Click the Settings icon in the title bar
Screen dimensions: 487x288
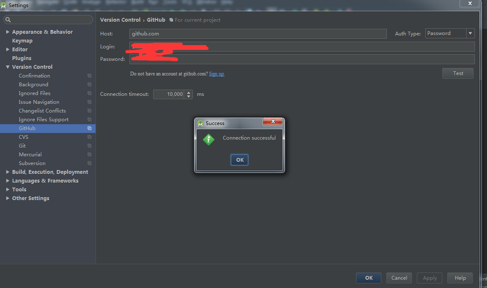click(x=4, y=5)
